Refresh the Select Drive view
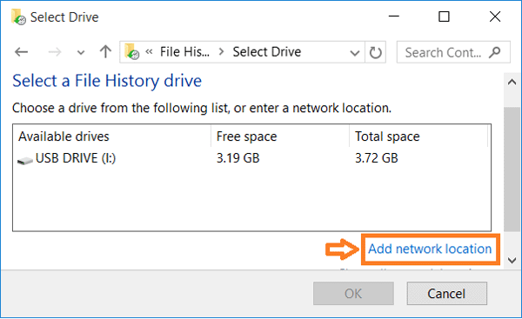 click(376, 52)
